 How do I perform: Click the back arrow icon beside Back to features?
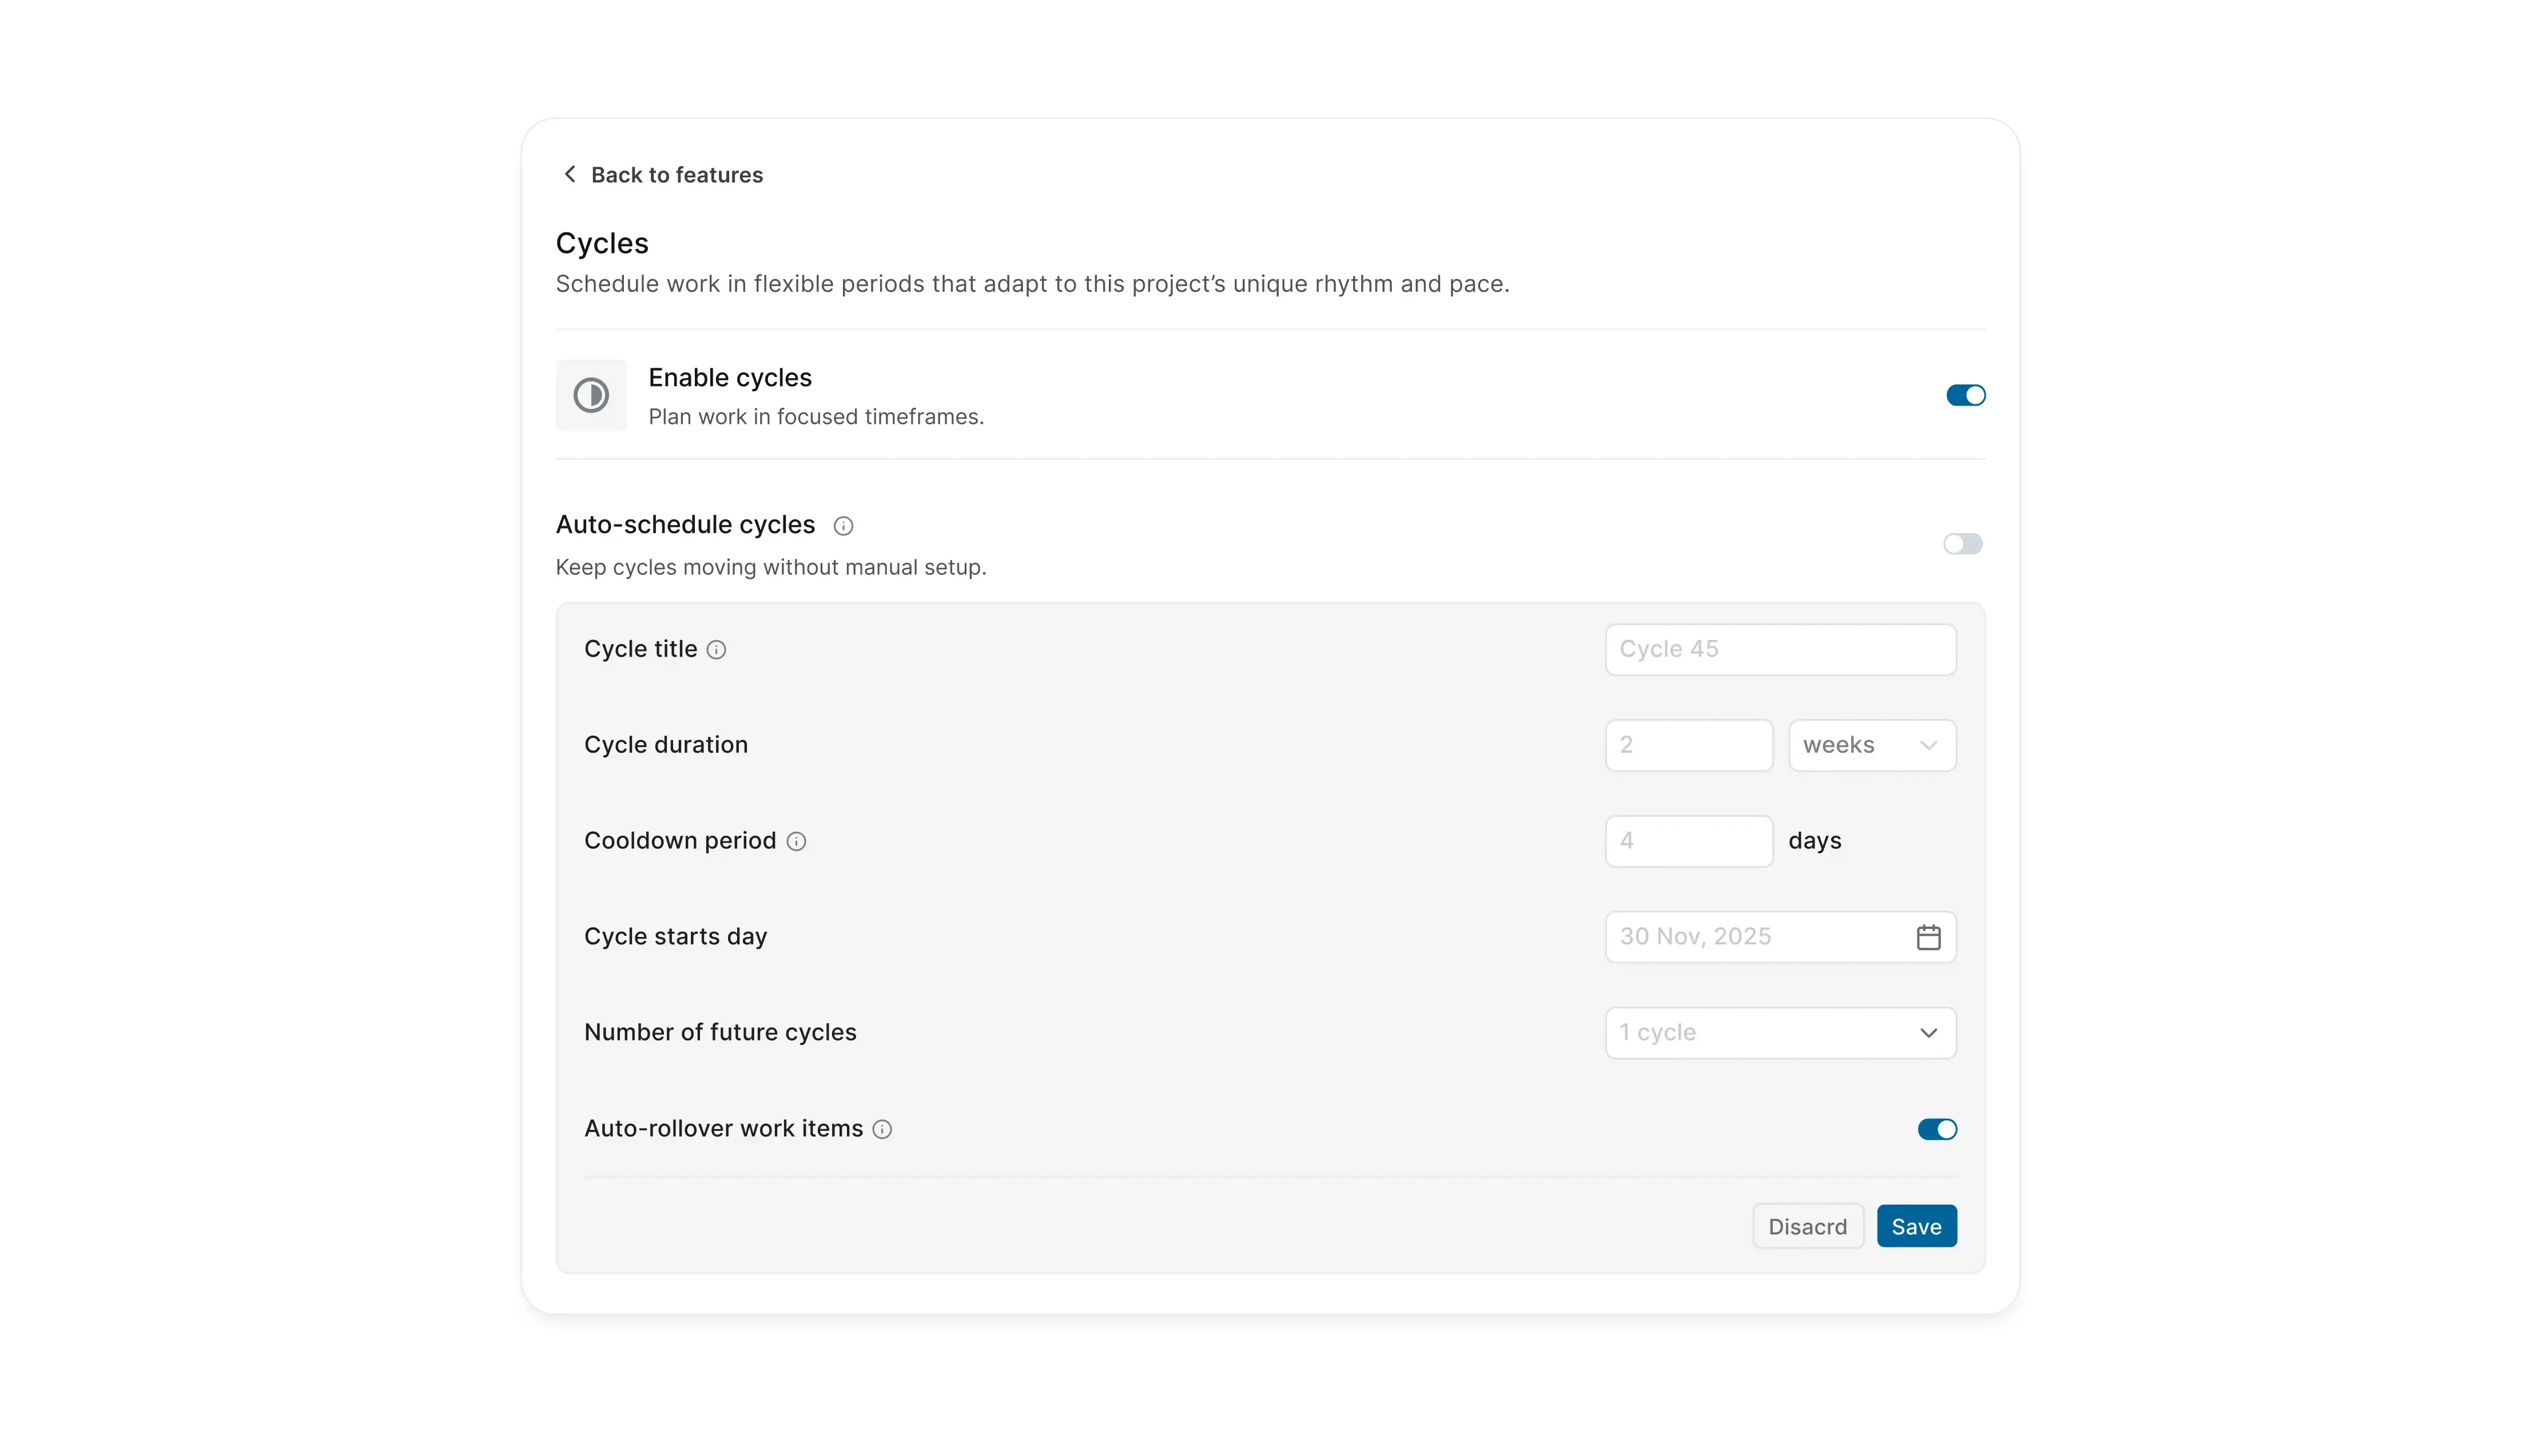click(x=570, y=174)
